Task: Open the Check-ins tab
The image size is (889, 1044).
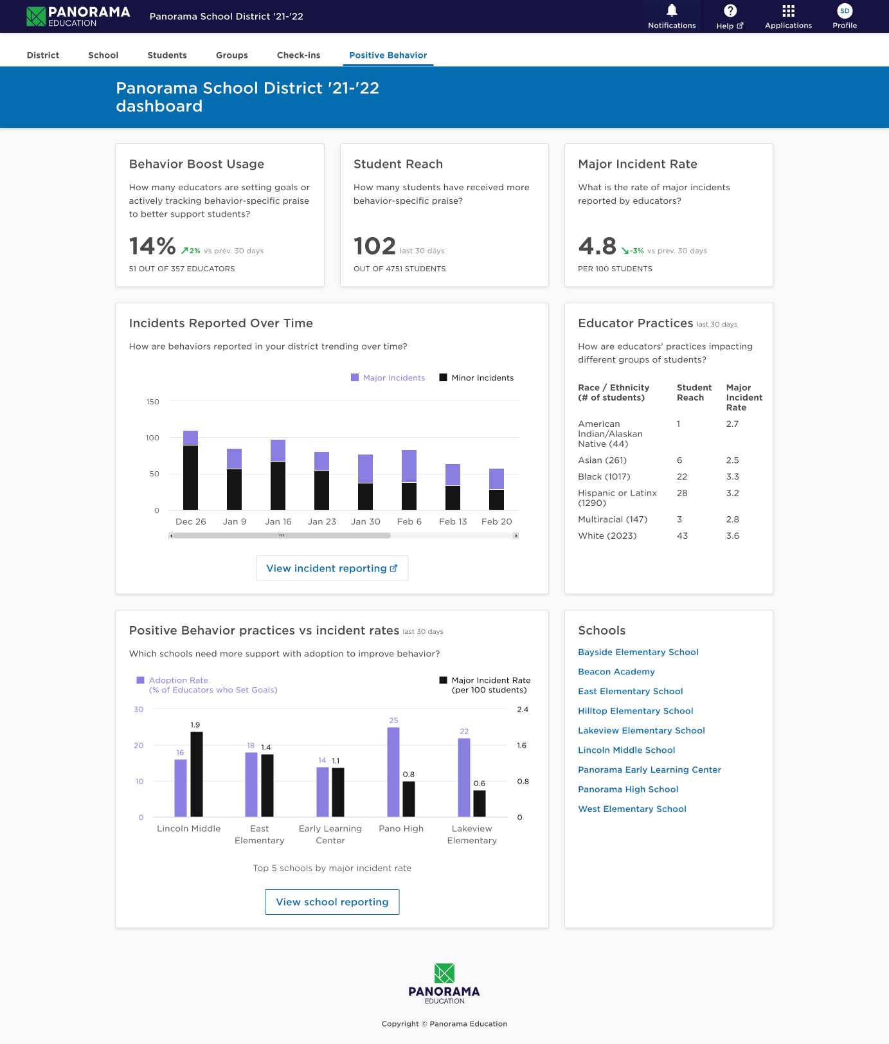Action: pyautogui.click(x=298, y=55)
